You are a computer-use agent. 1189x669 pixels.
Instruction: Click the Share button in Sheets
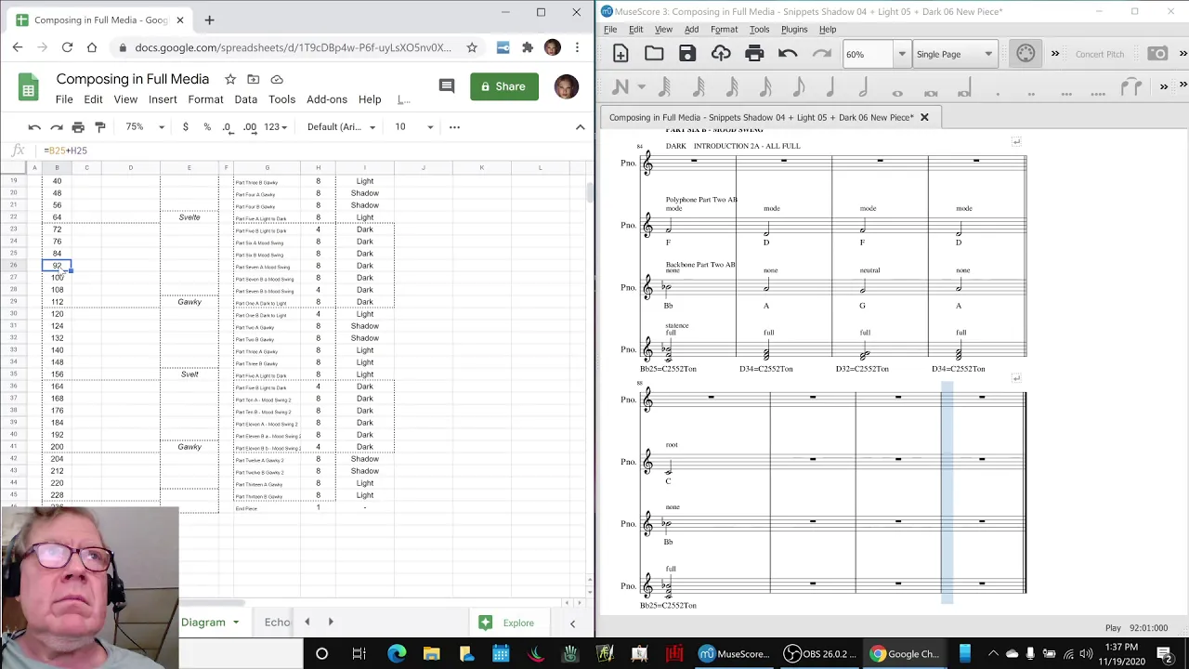[504, 86]
